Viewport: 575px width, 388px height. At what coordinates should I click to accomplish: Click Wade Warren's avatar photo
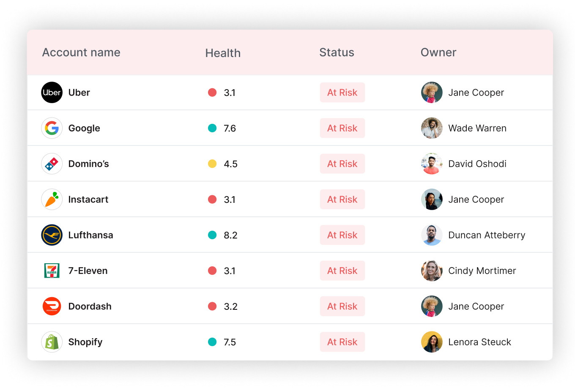pyautogui.click(x=432, y=128)
